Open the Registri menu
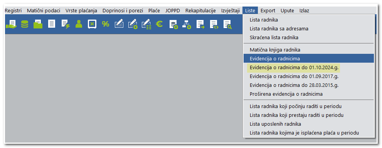Image resolution: width=382 pixels, height=148 pixels. tap(13, 10)
